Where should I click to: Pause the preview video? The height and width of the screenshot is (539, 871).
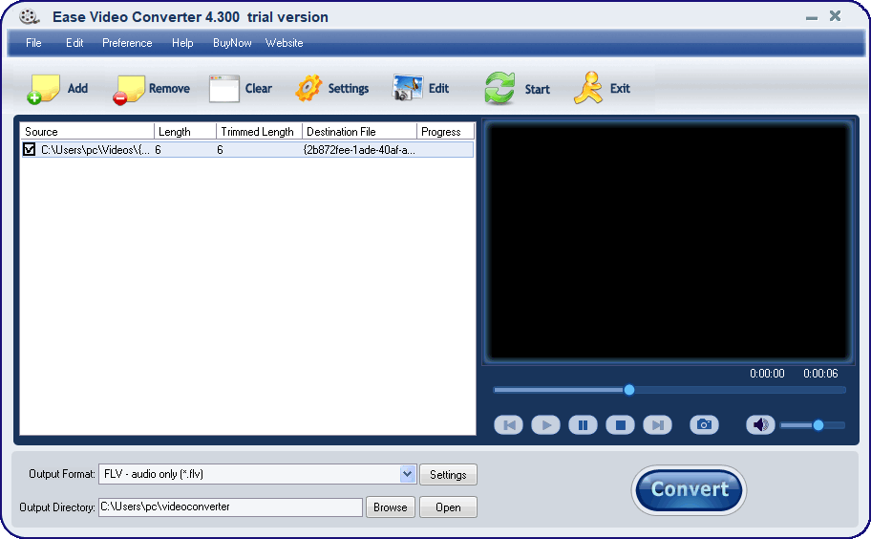pyautogui.click(x=583, y=425)
